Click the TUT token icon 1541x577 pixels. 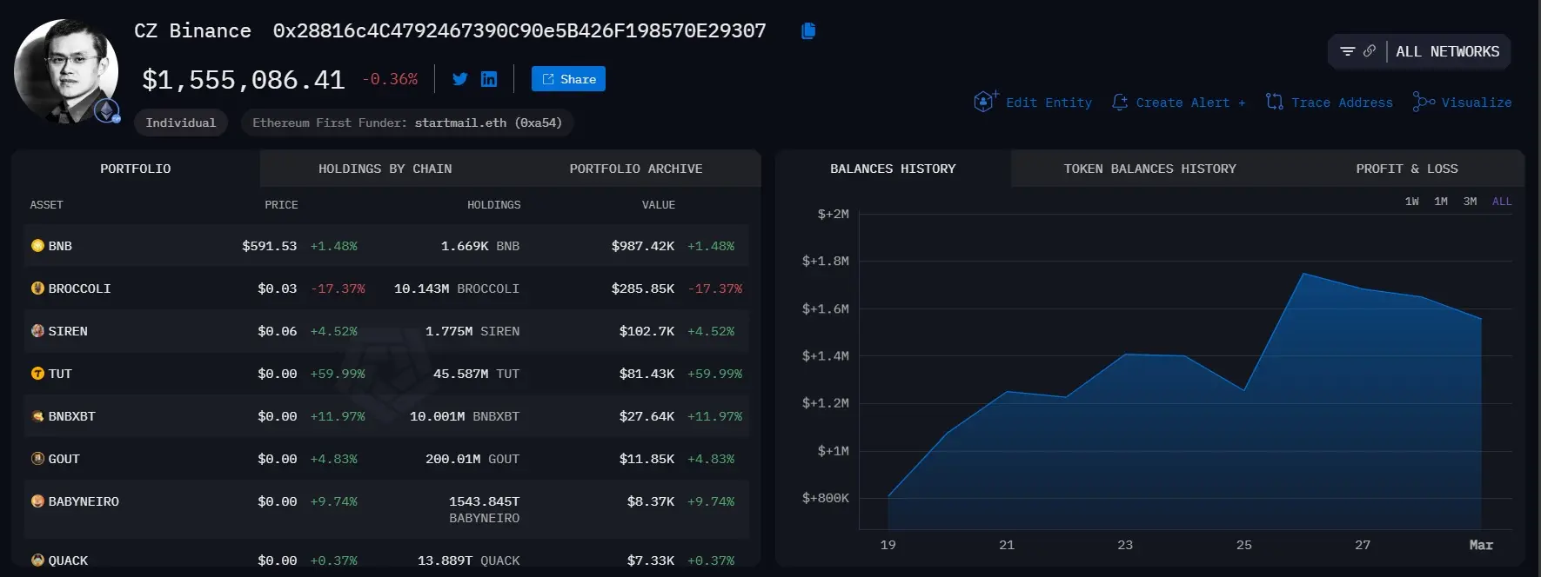[x=37, y=374]
